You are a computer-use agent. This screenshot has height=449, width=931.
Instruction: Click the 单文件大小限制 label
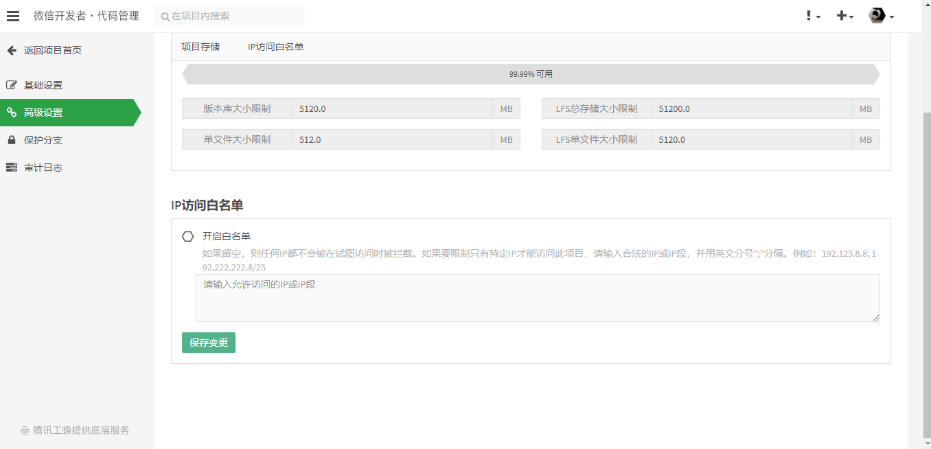click(x=237, y=139)
